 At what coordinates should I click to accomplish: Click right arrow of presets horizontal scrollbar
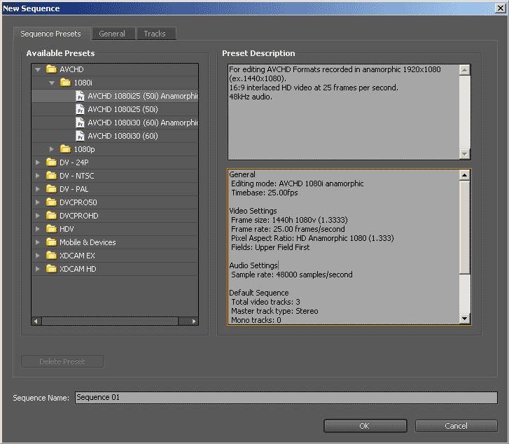pyautogui.click(x=194, y=321)
